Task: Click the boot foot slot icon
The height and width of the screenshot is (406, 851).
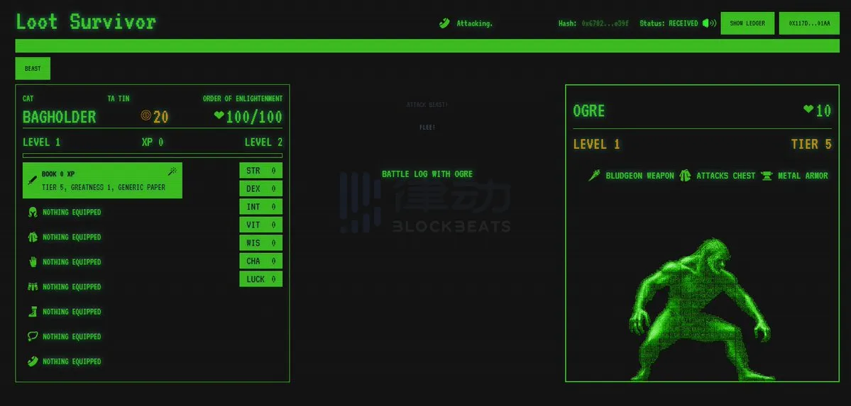Action: [33, 312]
